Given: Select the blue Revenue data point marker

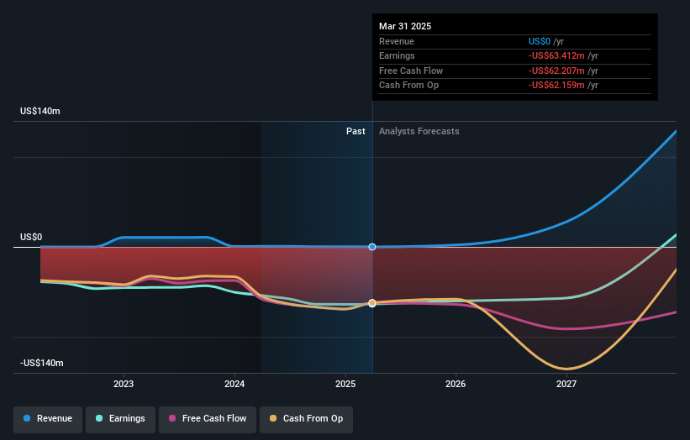Looking at the screenshot, I should [372, 247].
